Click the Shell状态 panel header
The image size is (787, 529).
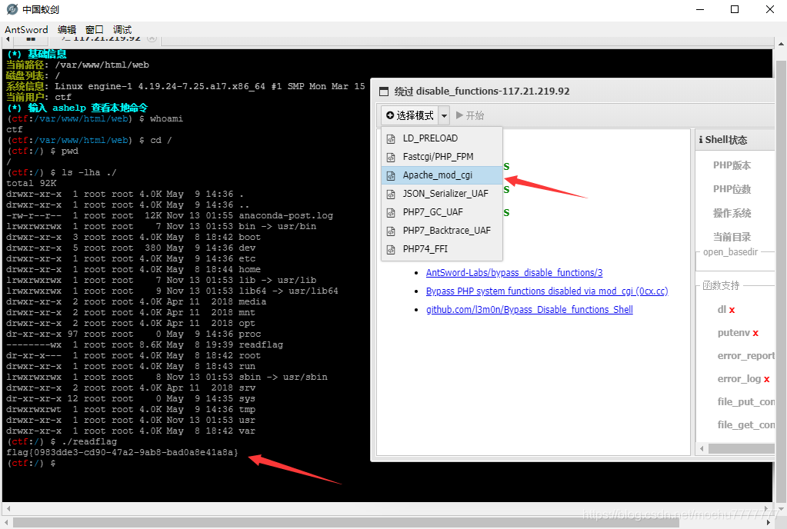pos(735,140)
